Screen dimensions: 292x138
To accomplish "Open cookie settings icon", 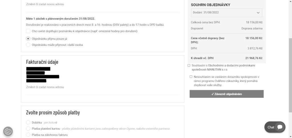I will (8, 131).
